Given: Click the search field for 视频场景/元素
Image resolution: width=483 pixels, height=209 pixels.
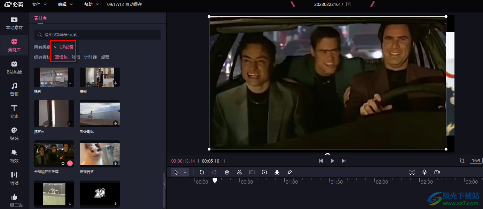Looking at the screenshot, I should (x=97, y=35).
